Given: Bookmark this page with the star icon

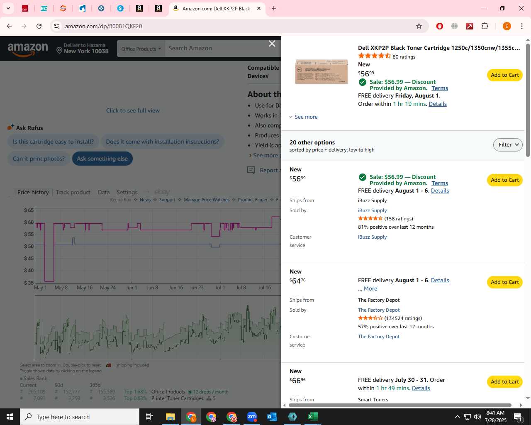Looking at the screenshot, I should (x=419, y=26).
